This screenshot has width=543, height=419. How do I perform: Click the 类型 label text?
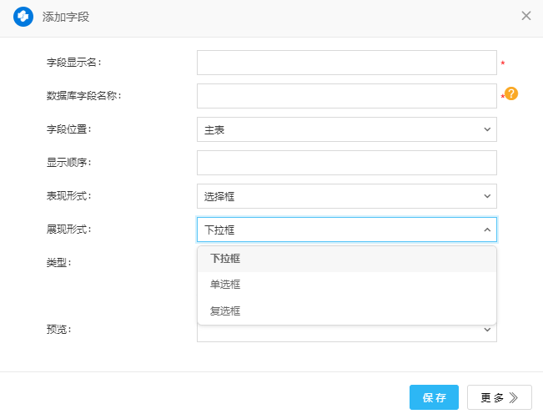coord(58,262)
